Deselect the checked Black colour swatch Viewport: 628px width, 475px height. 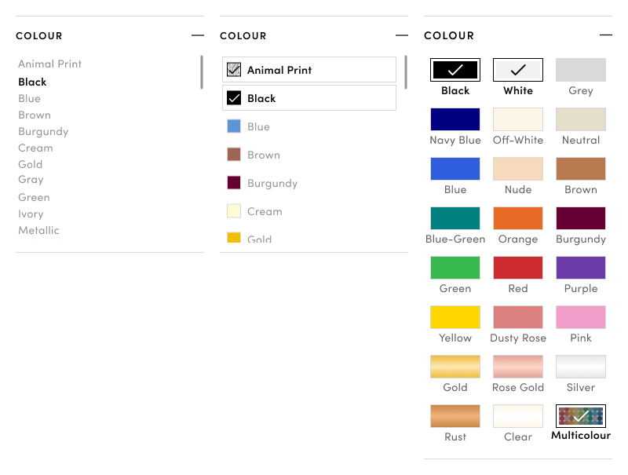[455, 70]
